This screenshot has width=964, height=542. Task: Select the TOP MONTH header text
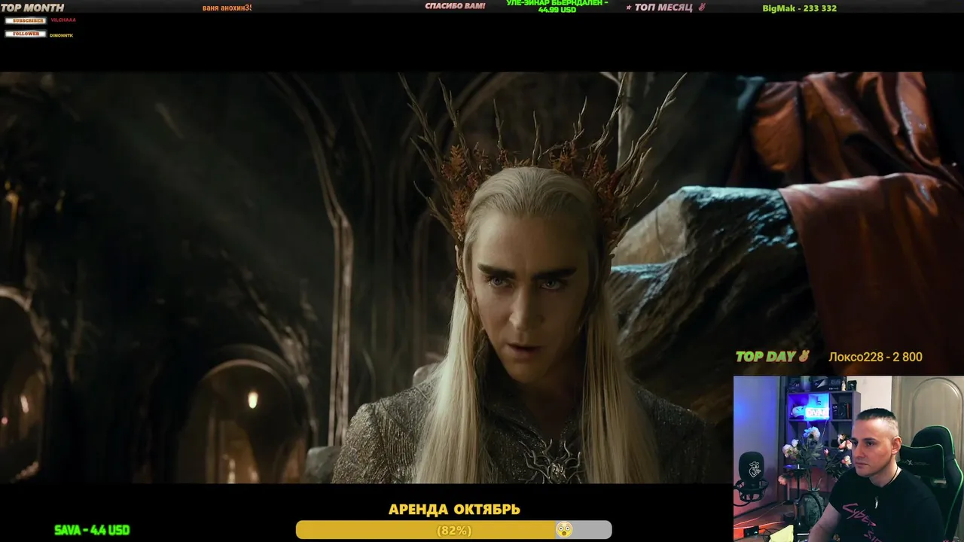tap(32, 8)
